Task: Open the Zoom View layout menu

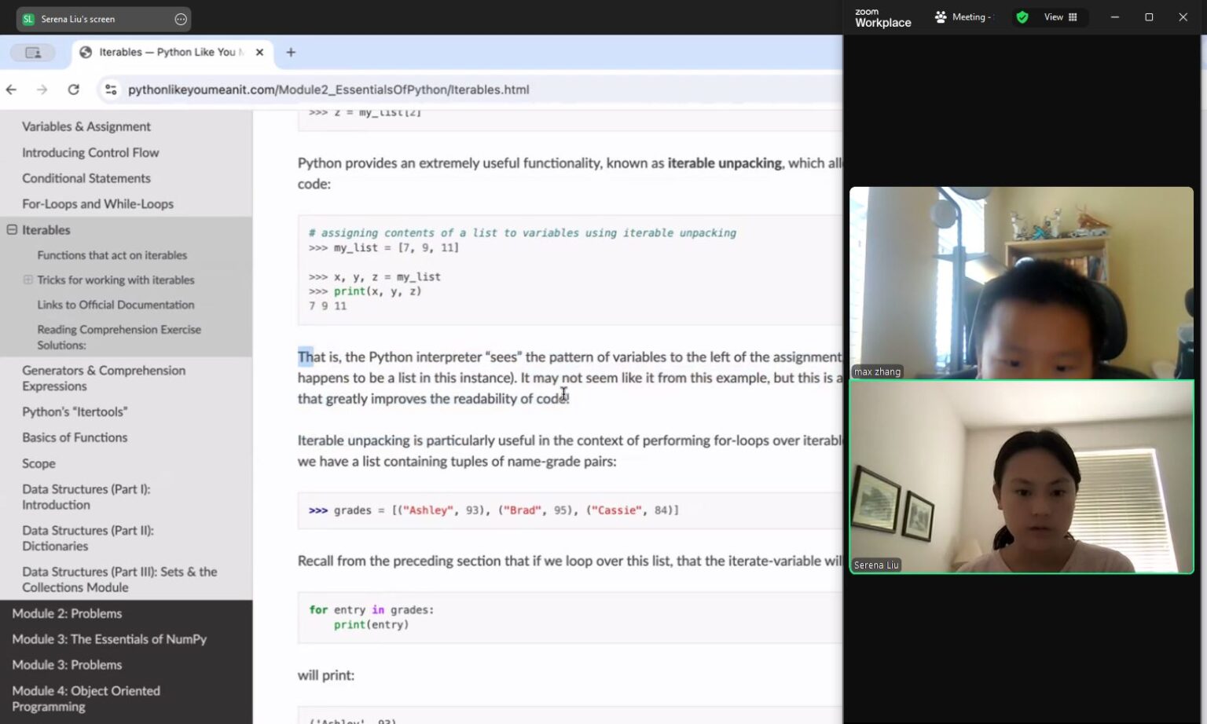Action: point(1061,17)
